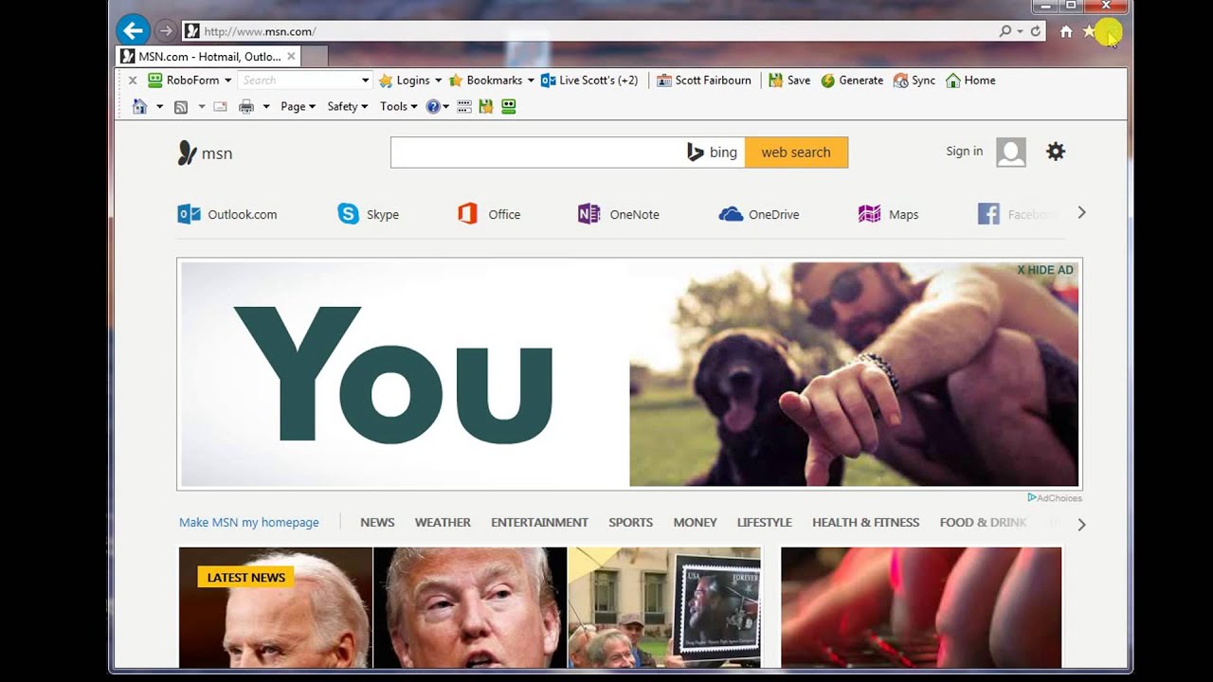Image resolution: width=1213 pixels, height=682 pixels.
Task: Click Make MSN my homepage link
Action: [x=249, y=522]
